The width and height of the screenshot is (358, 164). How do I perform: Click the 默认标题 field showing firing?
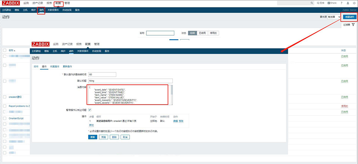130,81
